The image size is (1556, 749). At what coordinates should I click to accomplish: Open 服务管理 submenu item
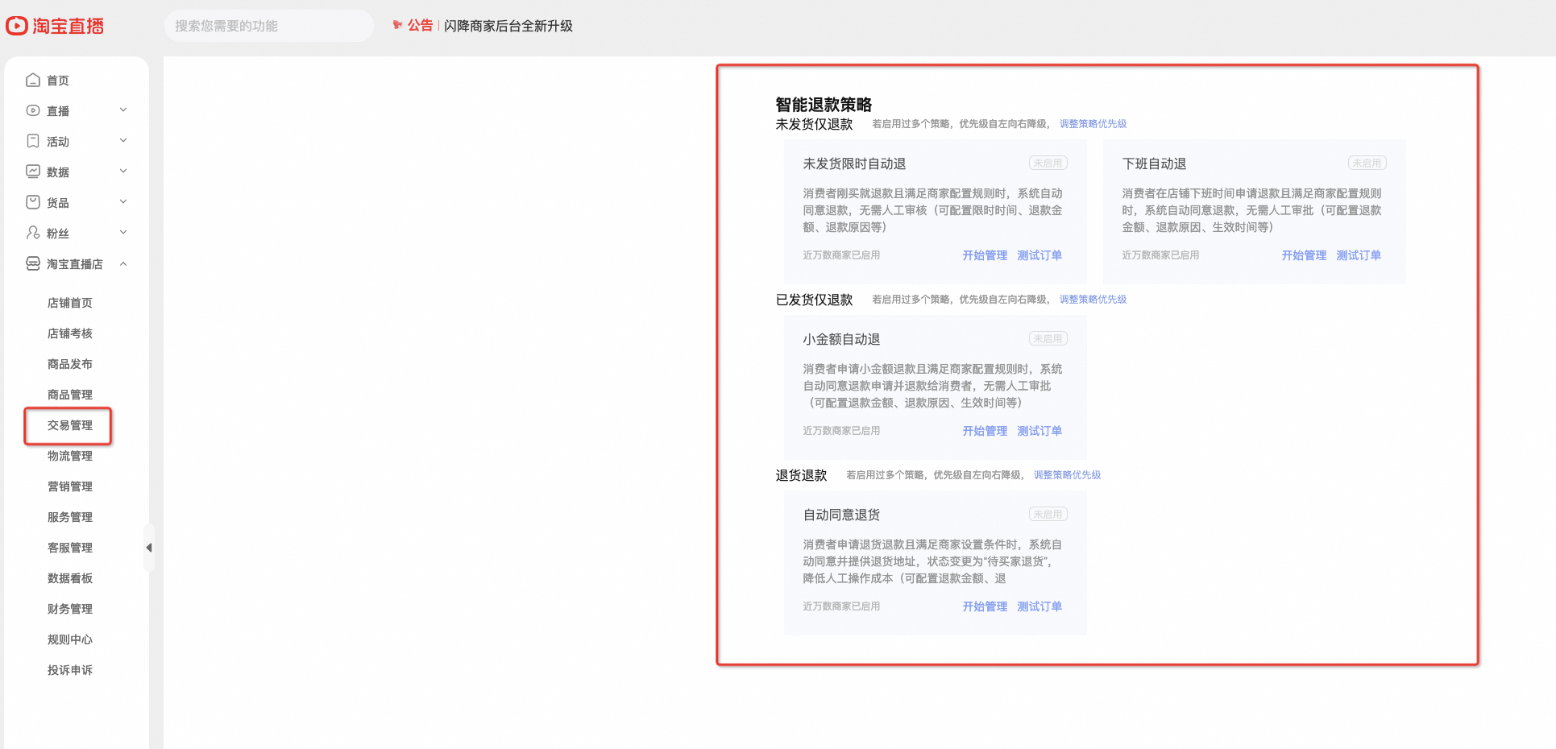click(x=70, y=517)
